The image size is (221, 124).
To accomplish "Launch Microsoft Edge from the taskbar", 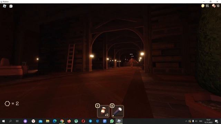I will click(x=55, y=121).
